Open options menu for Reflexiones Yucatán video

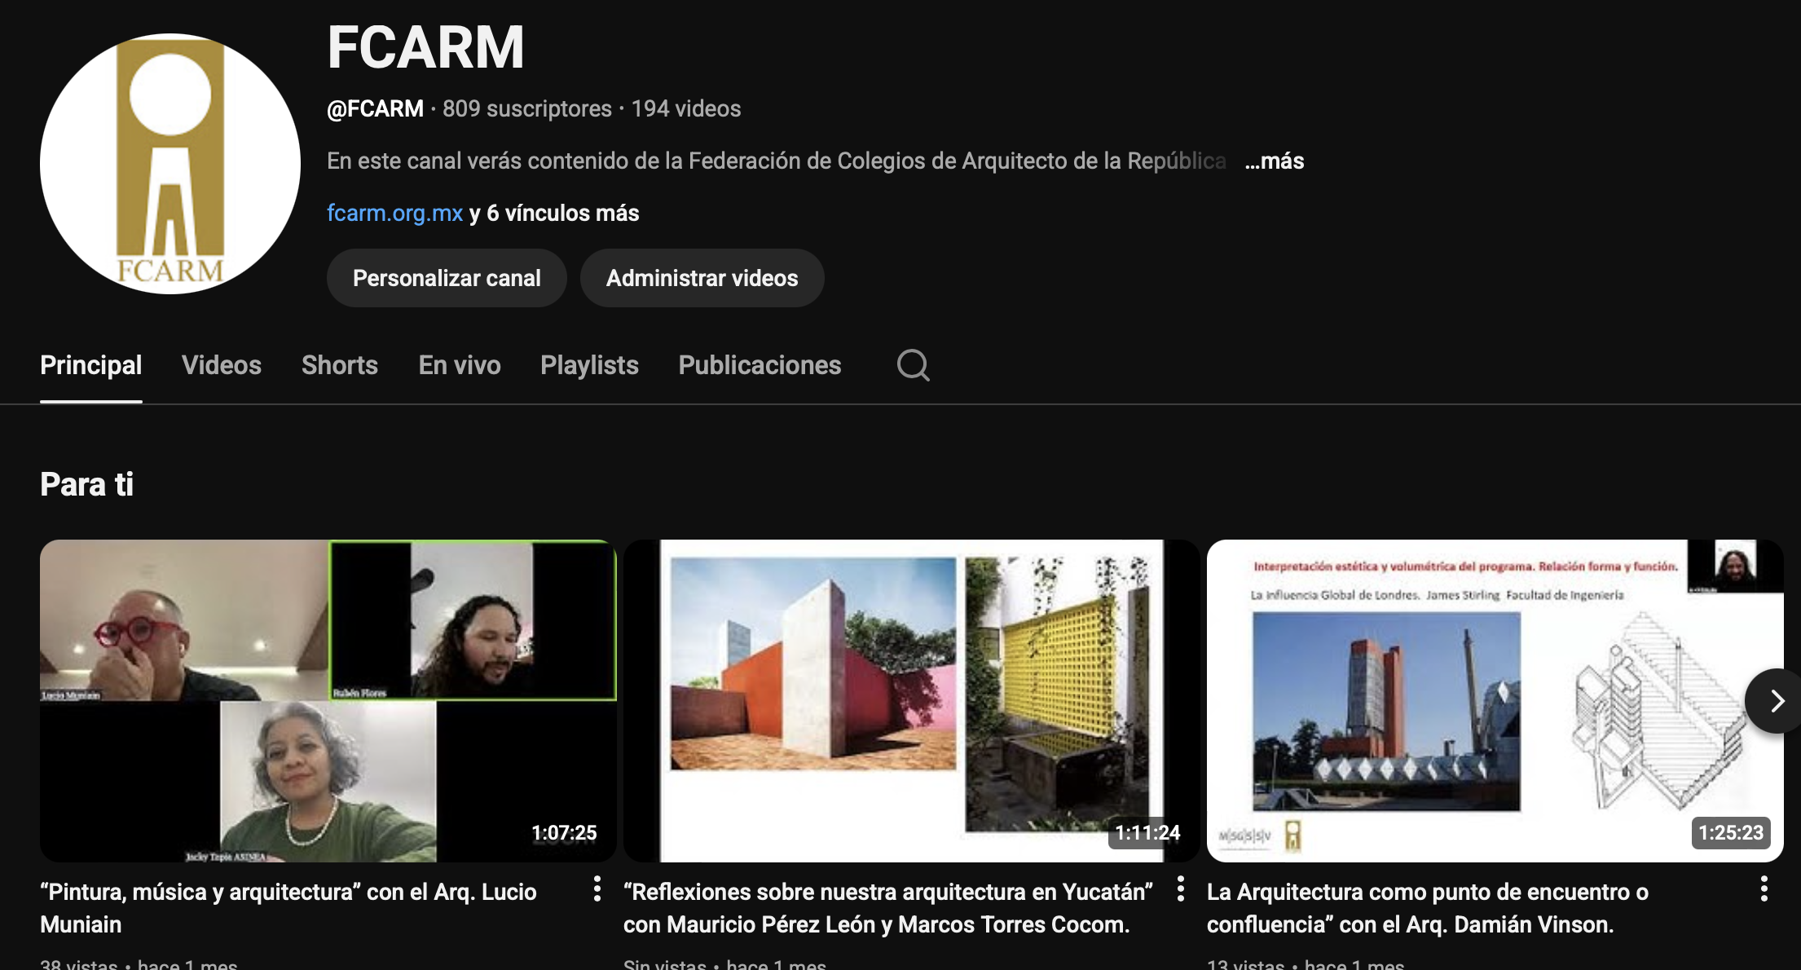(x=1181, y=888)
